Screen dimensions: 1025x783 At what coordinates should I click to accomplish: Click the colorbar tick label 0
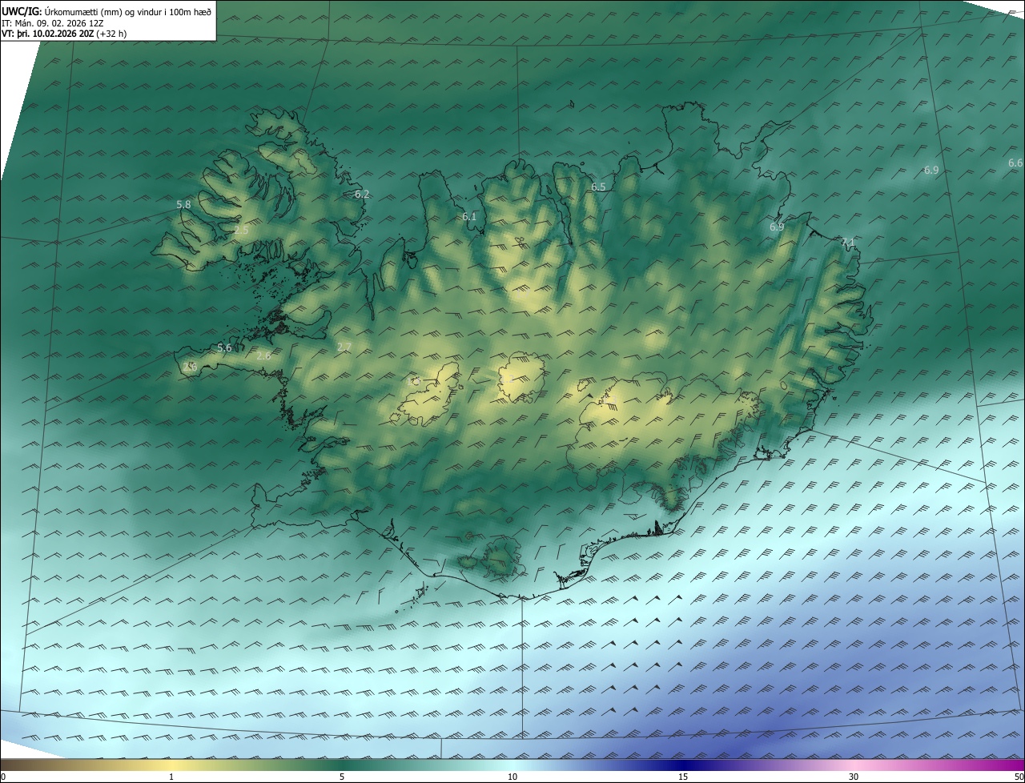pyautogui.click(x=3, y=777)
